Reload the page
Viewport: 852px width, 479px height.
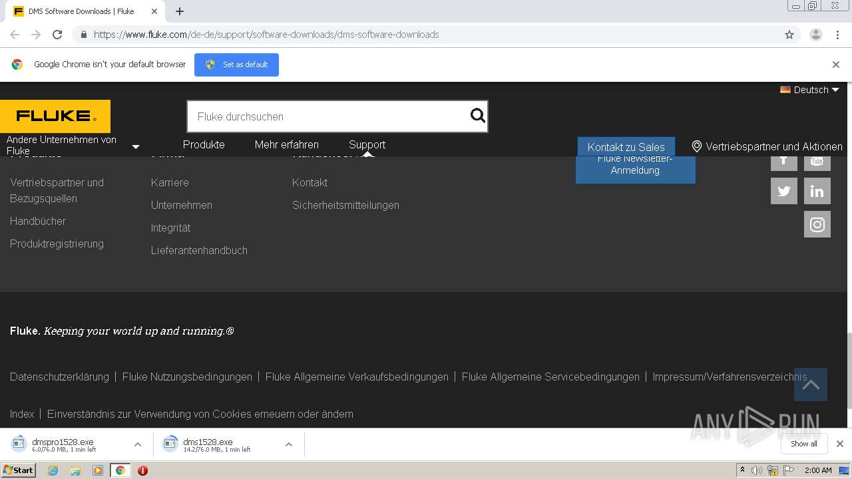click(x=57, y=35)
